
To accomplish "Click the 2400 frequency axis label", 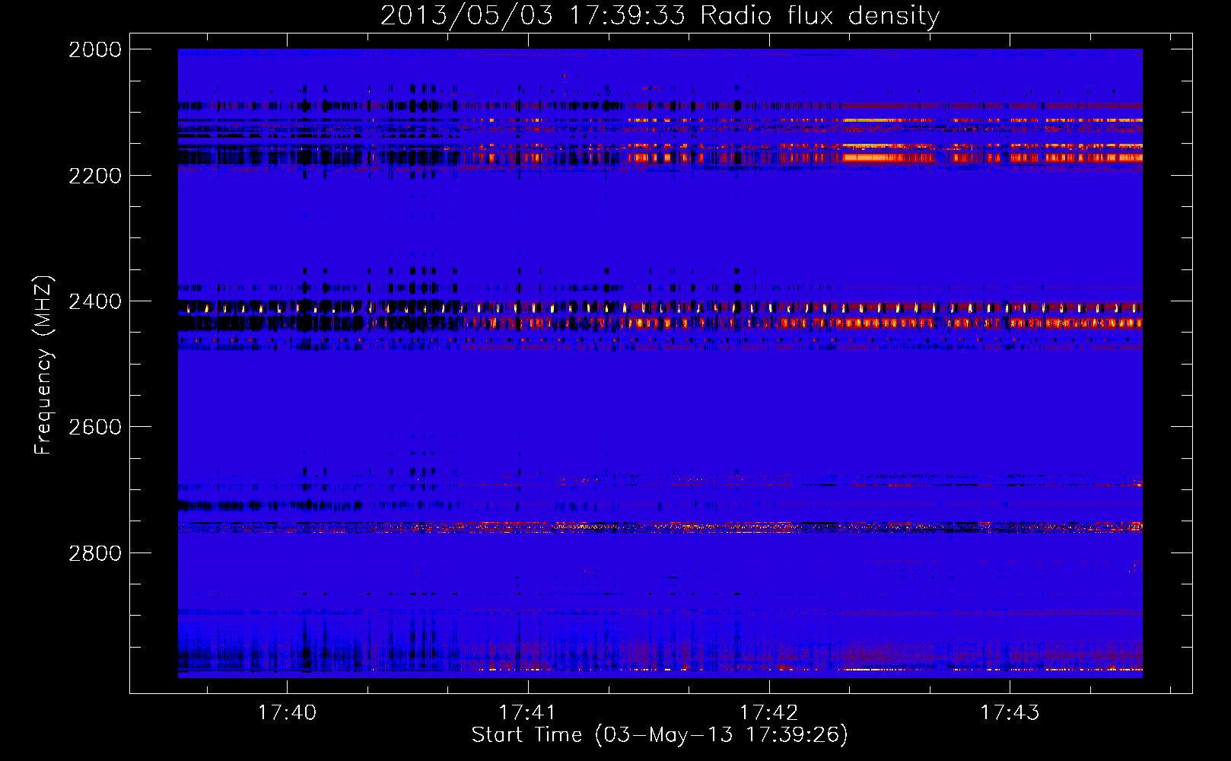I will pos(95,301).
